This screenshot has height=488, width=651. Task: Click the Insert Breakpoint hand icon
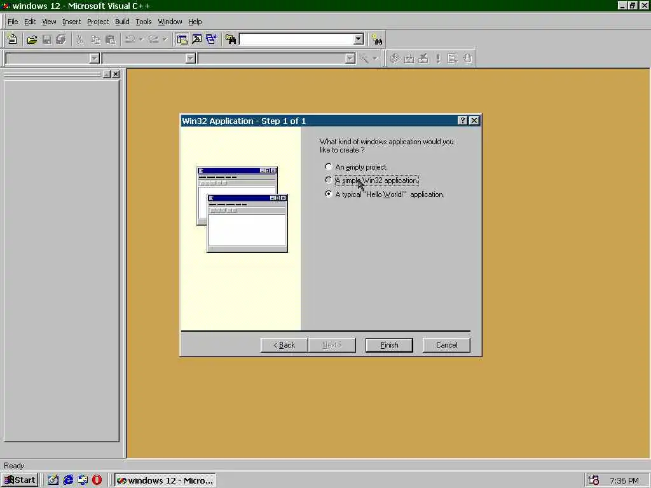[x=467, y=58]
